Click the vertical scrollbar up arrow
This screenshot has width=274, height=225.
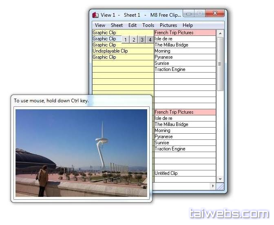click(220, 33)
